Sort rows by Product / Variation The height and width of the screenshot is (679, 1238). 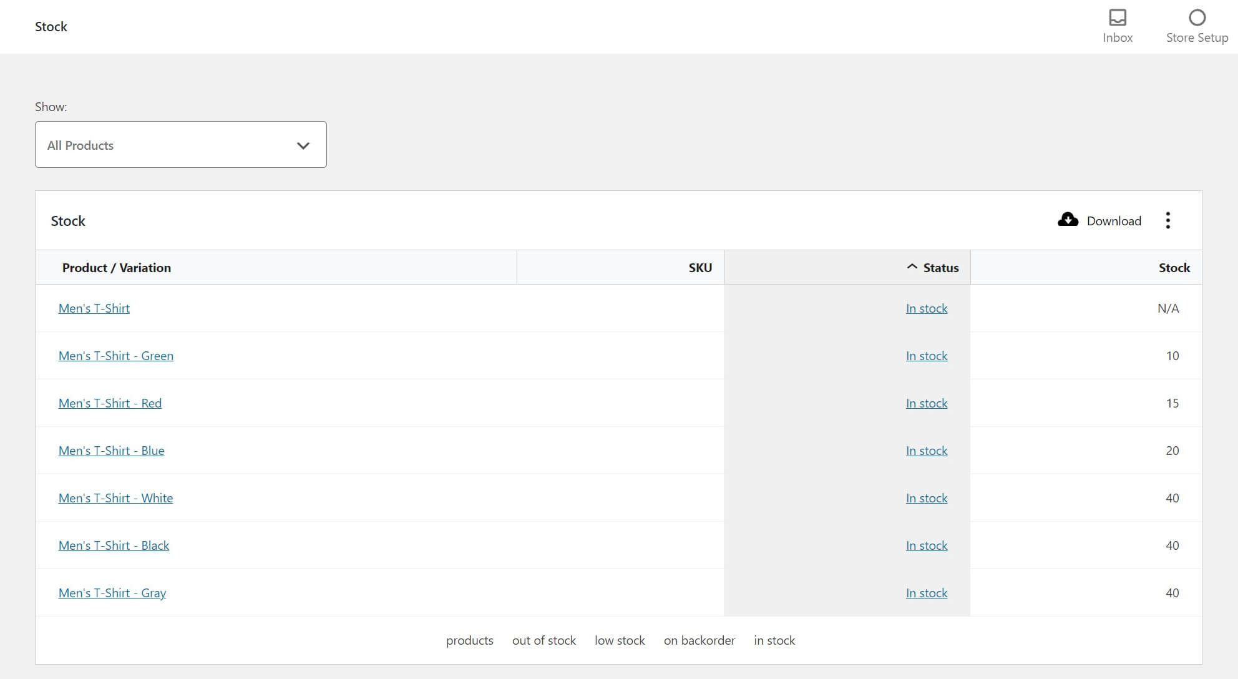[x=116, y=267]
